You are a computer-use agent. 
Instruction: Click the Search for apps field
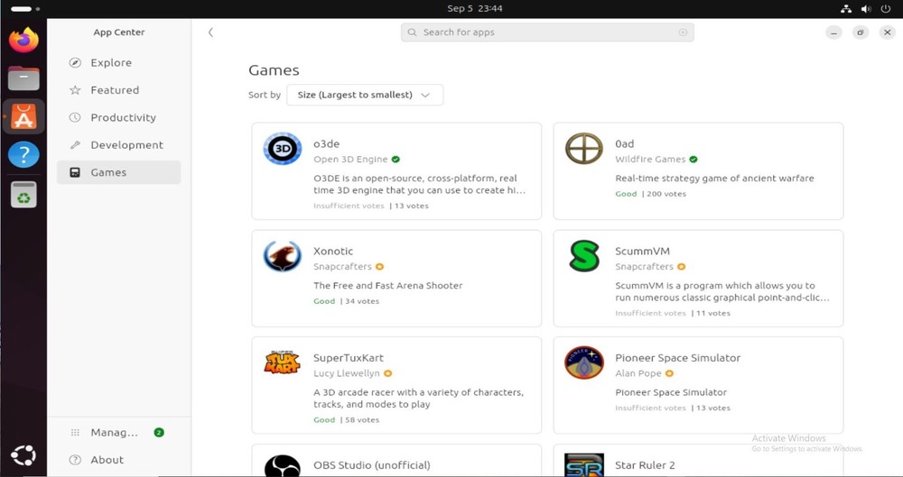click(x=542, y=32)
